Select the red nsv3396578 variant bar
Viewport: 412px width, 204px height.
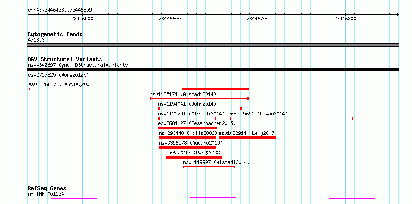[x=187, y=147]
